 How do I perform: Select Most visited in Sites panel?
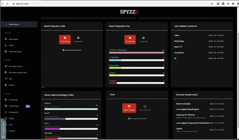click(x=129, y=108)
